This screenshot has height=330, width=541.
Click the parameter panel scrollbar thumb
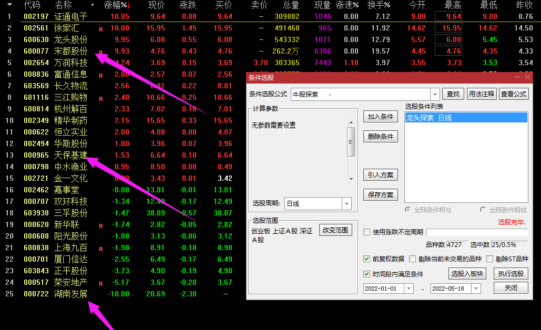(x=351, y=142)
